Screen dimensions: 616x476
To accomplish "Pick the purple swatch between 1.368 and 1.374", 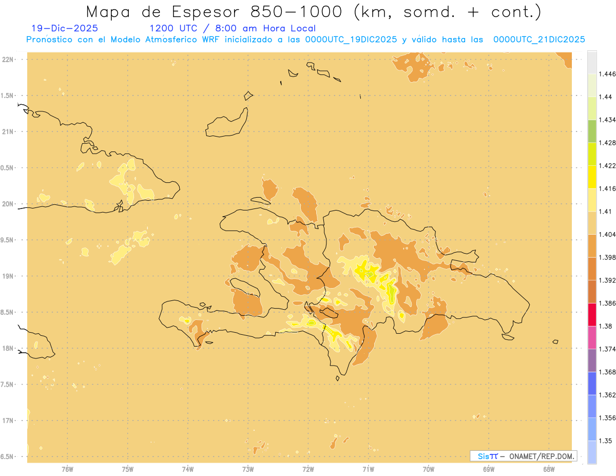I will tap(592, 360).
